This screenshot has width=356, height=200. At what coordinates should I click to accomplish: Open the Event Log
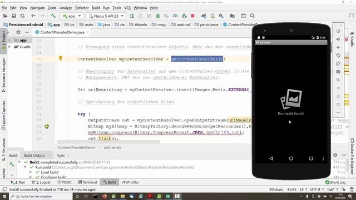tap(335, 182)
